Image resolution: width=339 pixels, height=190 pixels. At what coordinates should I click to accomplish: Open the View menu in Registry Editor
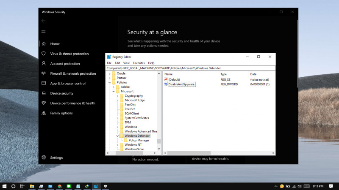(x=126, y=63)
